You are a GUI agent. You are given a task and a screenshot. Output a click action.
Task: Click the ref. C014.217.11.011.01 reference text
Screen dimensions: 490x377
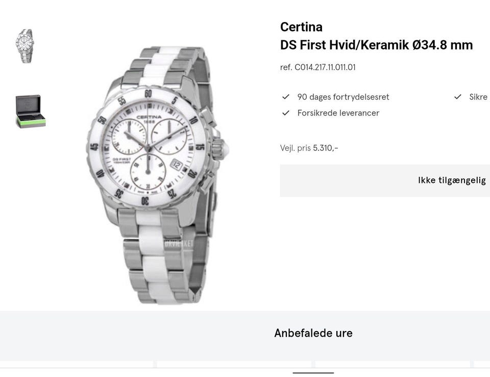(x=318, y=67)
